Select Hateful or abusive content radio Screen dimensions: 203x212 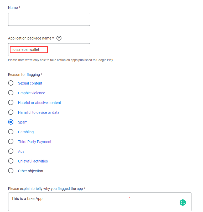click(x=11, y=103)
